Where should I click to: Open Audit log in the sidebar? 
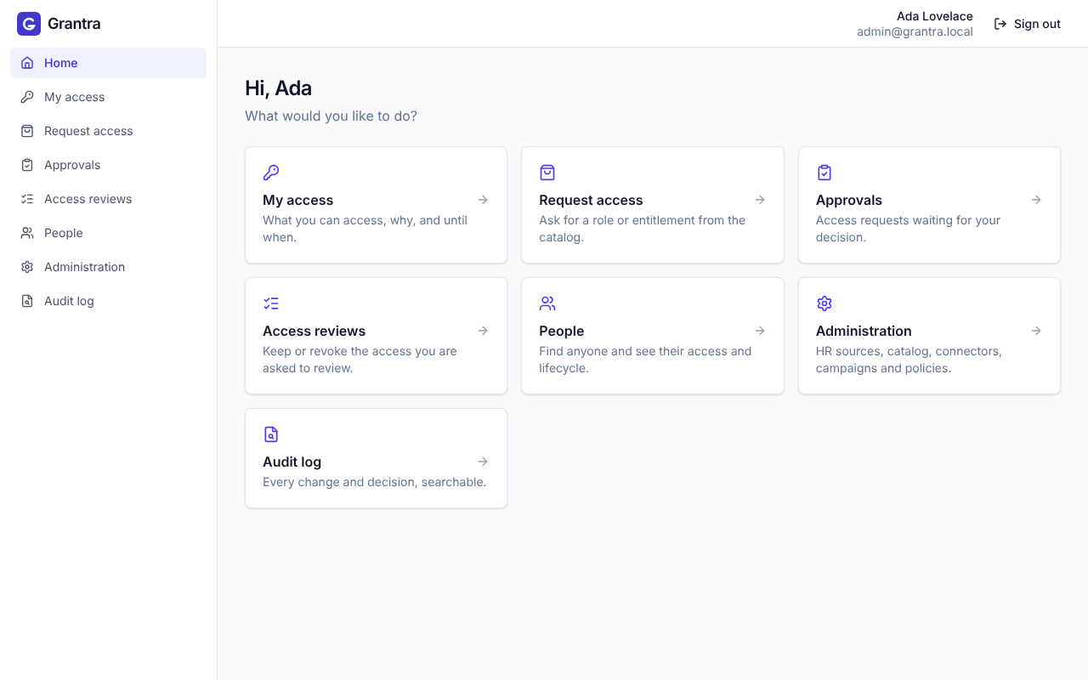[x=108, y=301]
